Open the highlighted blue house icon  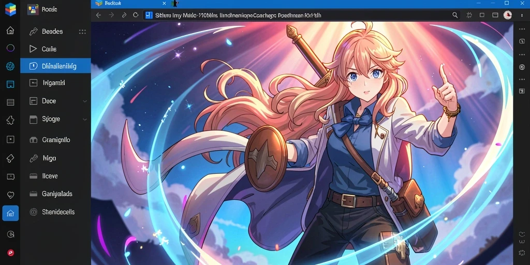coord(10,213)
